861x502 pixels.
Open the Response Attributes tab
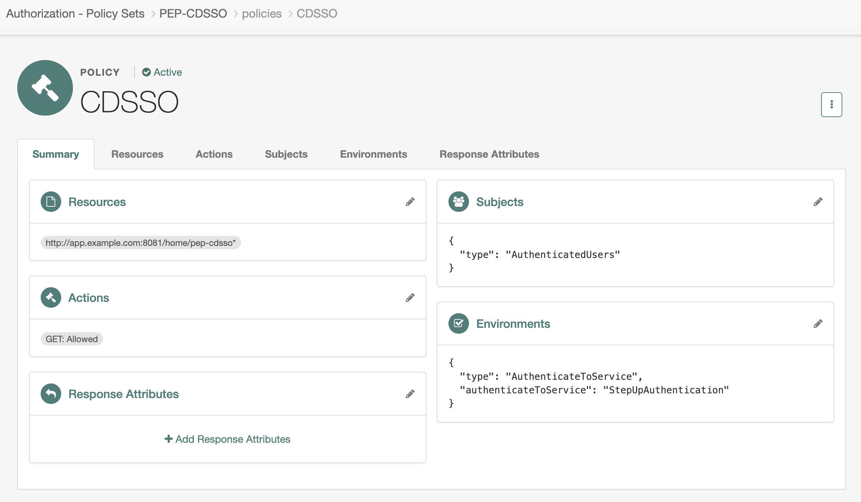489,154
